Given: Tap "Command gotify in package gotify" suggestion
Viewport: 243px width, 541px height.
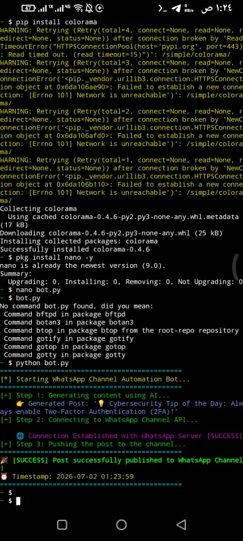Looking at the screenshot, I should (x=69, y=338).
